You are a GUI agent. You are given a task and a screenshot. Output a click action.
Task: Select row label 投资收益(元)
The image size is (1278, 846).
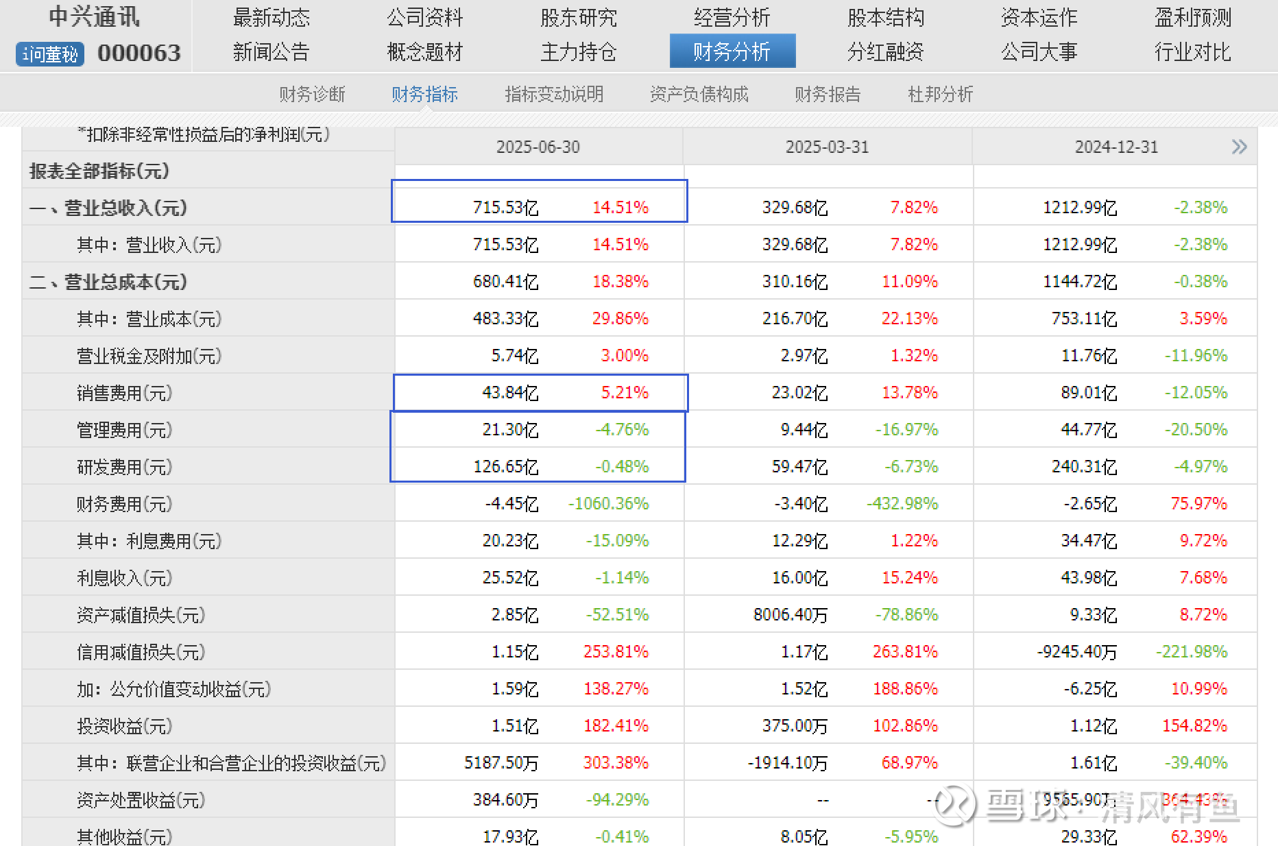click(x=125, y=726)
